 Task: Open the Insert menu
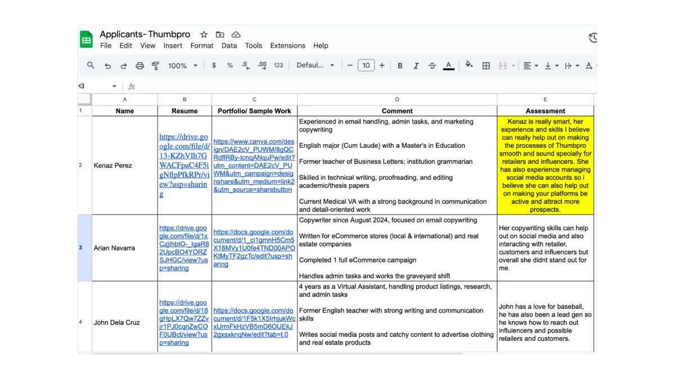click(x=173, y=45)
